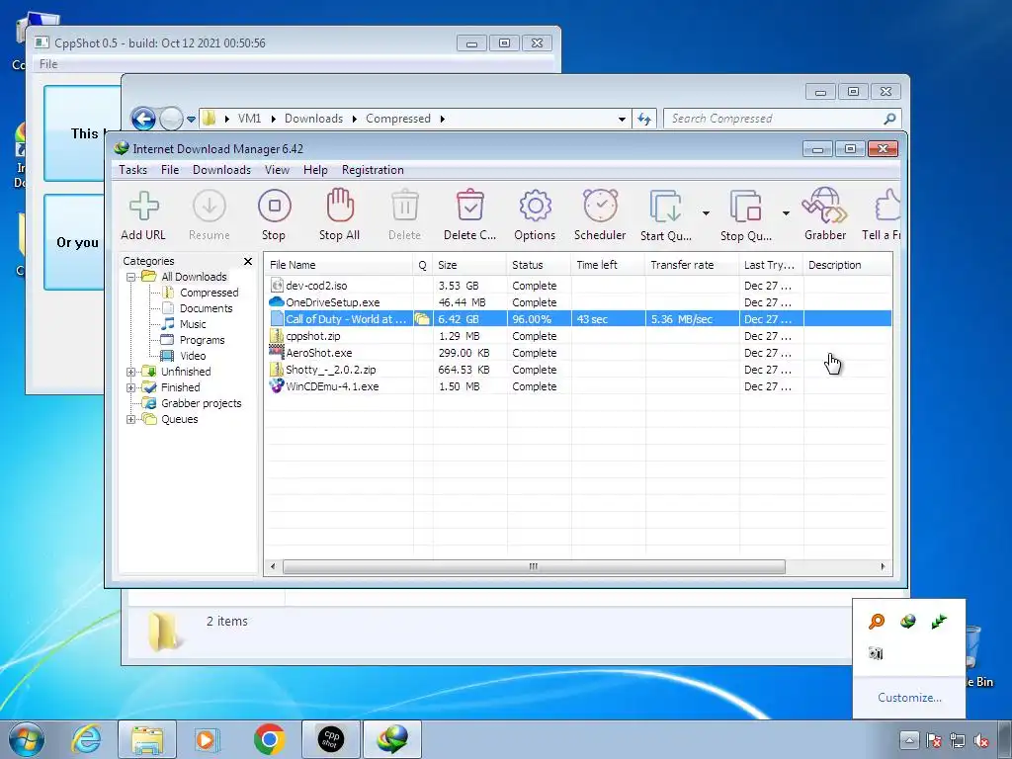Click the magnifier icon in tray popup
This screenshot has width=1012, height=759.
coord(877,622)
